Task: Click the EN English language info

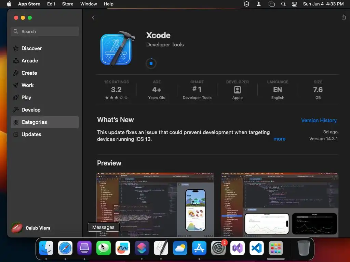Action: [278, 90]
